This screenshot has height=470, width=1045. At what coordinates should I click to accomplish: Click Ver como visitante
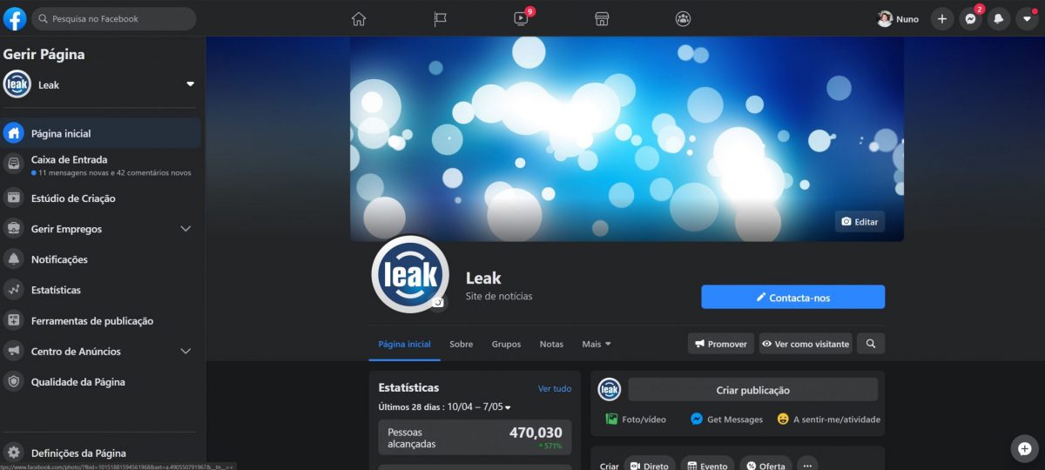click(806, 344)
